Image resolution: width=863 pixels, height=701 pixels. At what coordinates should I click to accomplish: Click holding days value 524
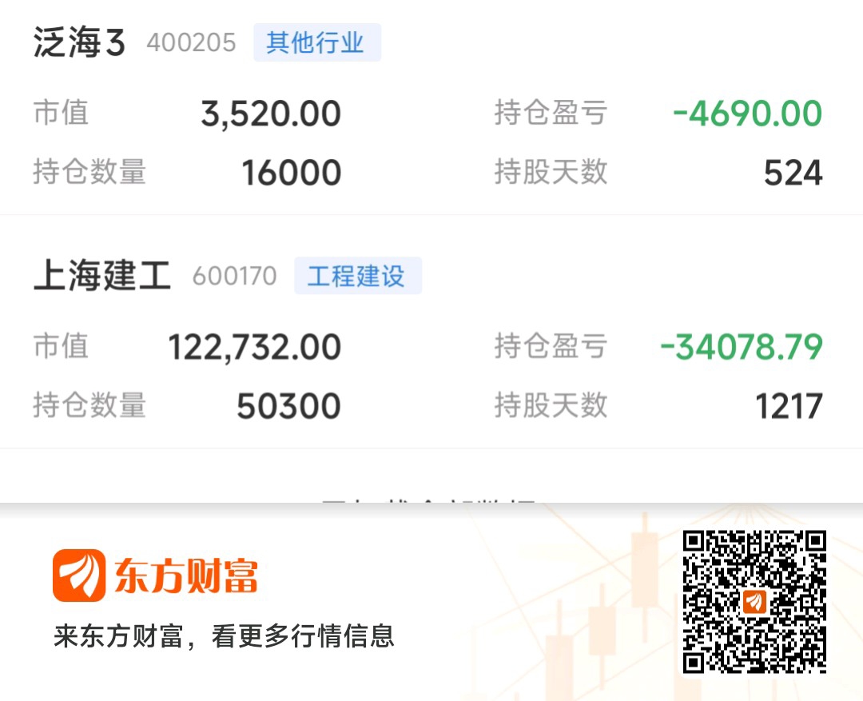click(793, 173)
